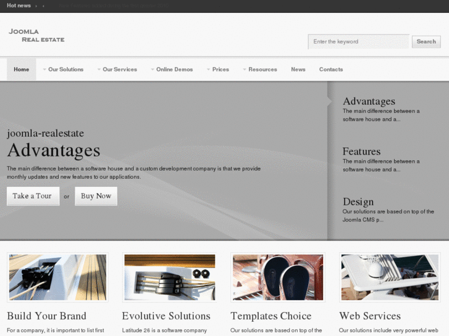Viewport: 449px width, 336px height.
Task: Open the Contacts menu item
Action: [331, 69]
